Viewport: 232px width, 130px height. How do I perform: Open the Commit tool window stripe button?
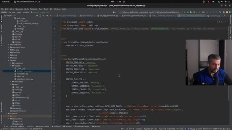click(x=1, y=28)
